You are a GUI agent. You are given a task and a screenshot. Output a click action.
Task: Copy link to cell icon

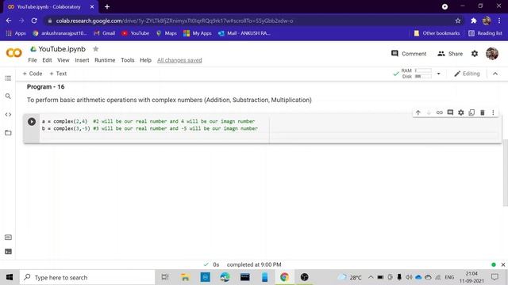[x=439, y=112]
